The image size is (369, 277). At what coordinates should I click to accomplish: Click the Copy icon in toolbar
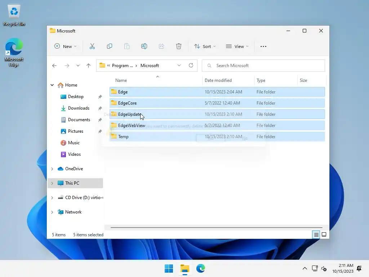coord(110,47)
